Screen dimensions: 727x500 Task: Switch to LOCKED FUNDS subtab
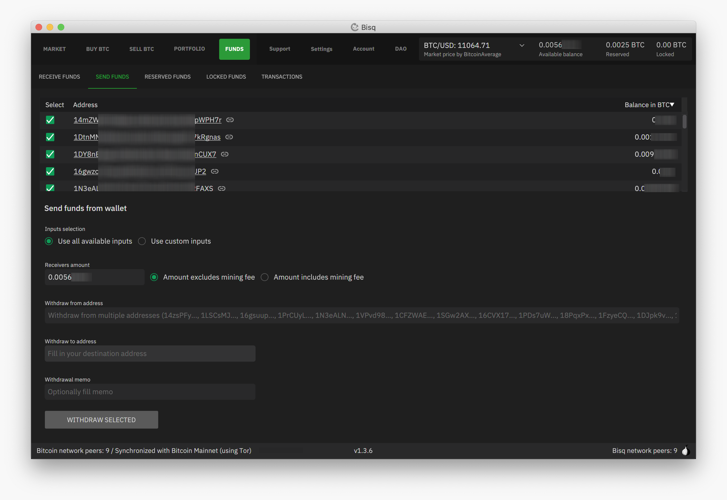(x=226, y=77)
